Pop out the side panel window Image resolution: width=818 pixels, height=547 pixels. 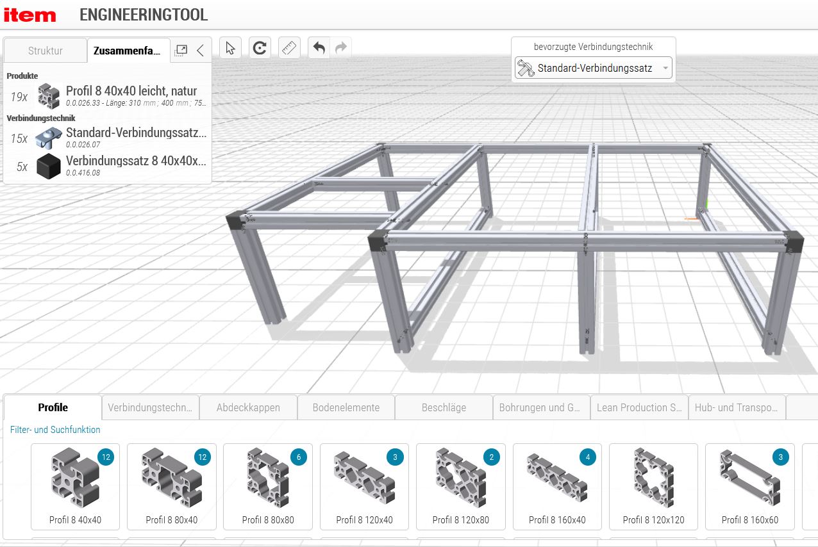click(x=181, y=51)
